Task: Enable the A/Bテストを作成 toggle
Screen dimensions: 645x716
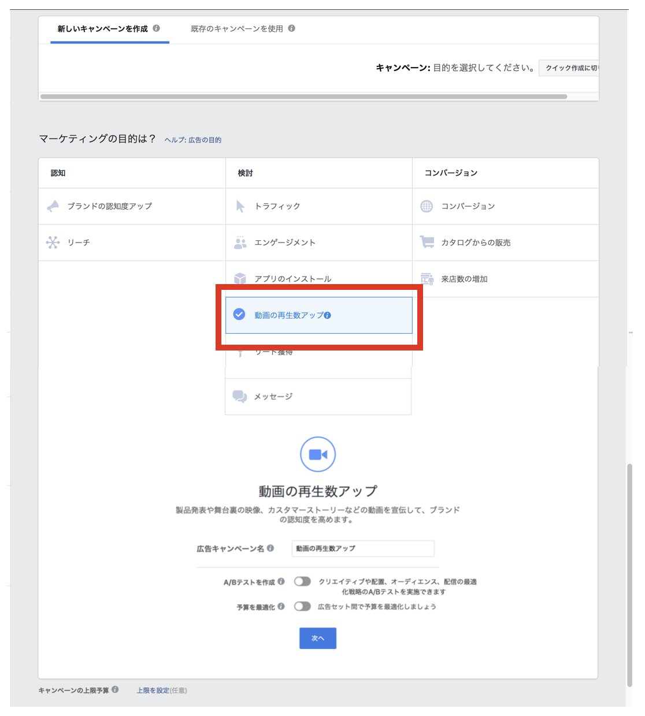Action: (x=302, y=581)
